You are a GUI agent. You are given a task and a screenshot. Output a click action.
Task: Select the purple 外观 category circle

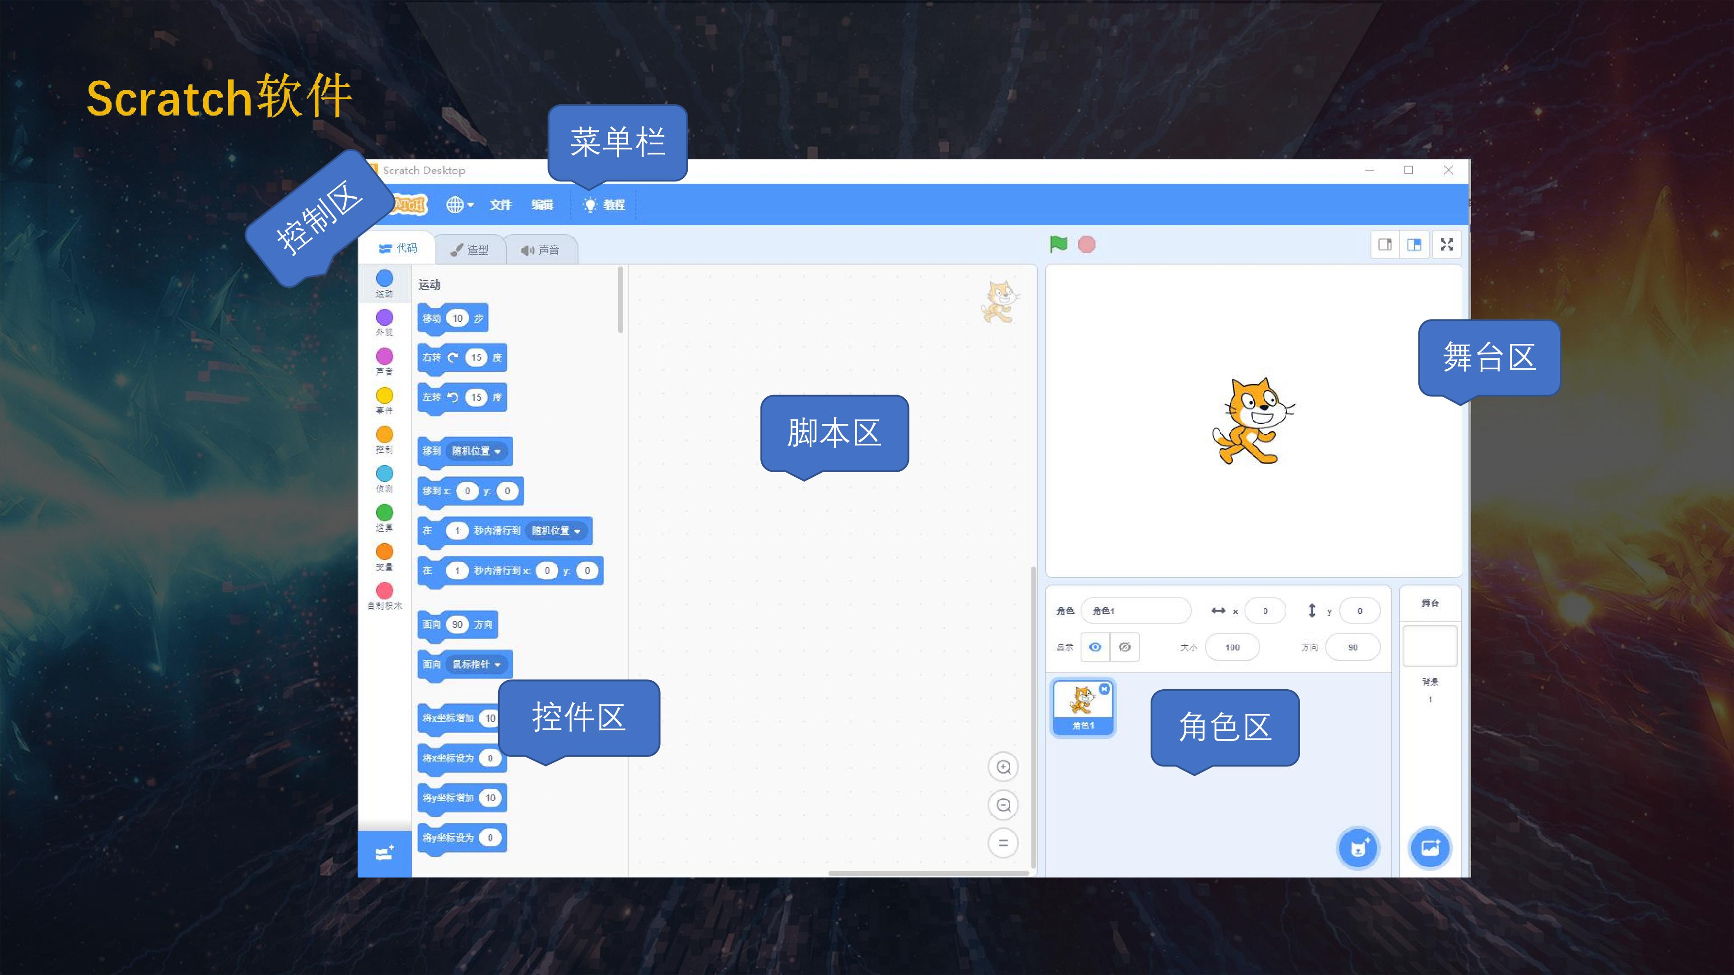[384, 317]
